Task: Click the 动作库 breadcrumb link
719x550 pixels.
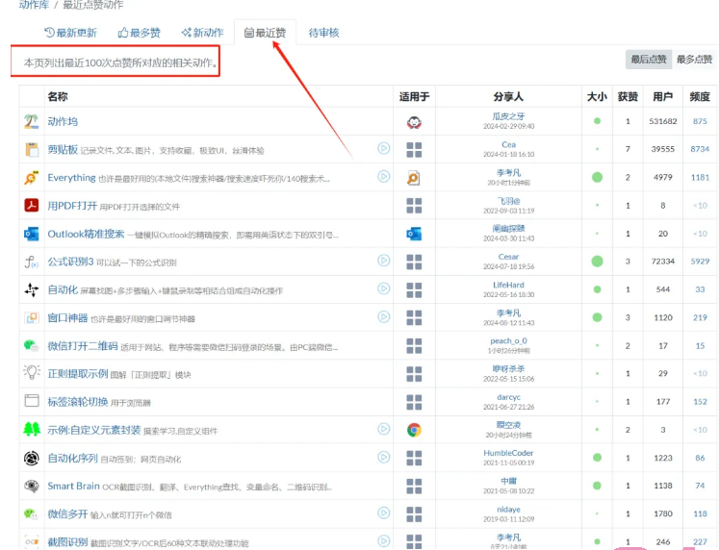Action: pos(35,5)
